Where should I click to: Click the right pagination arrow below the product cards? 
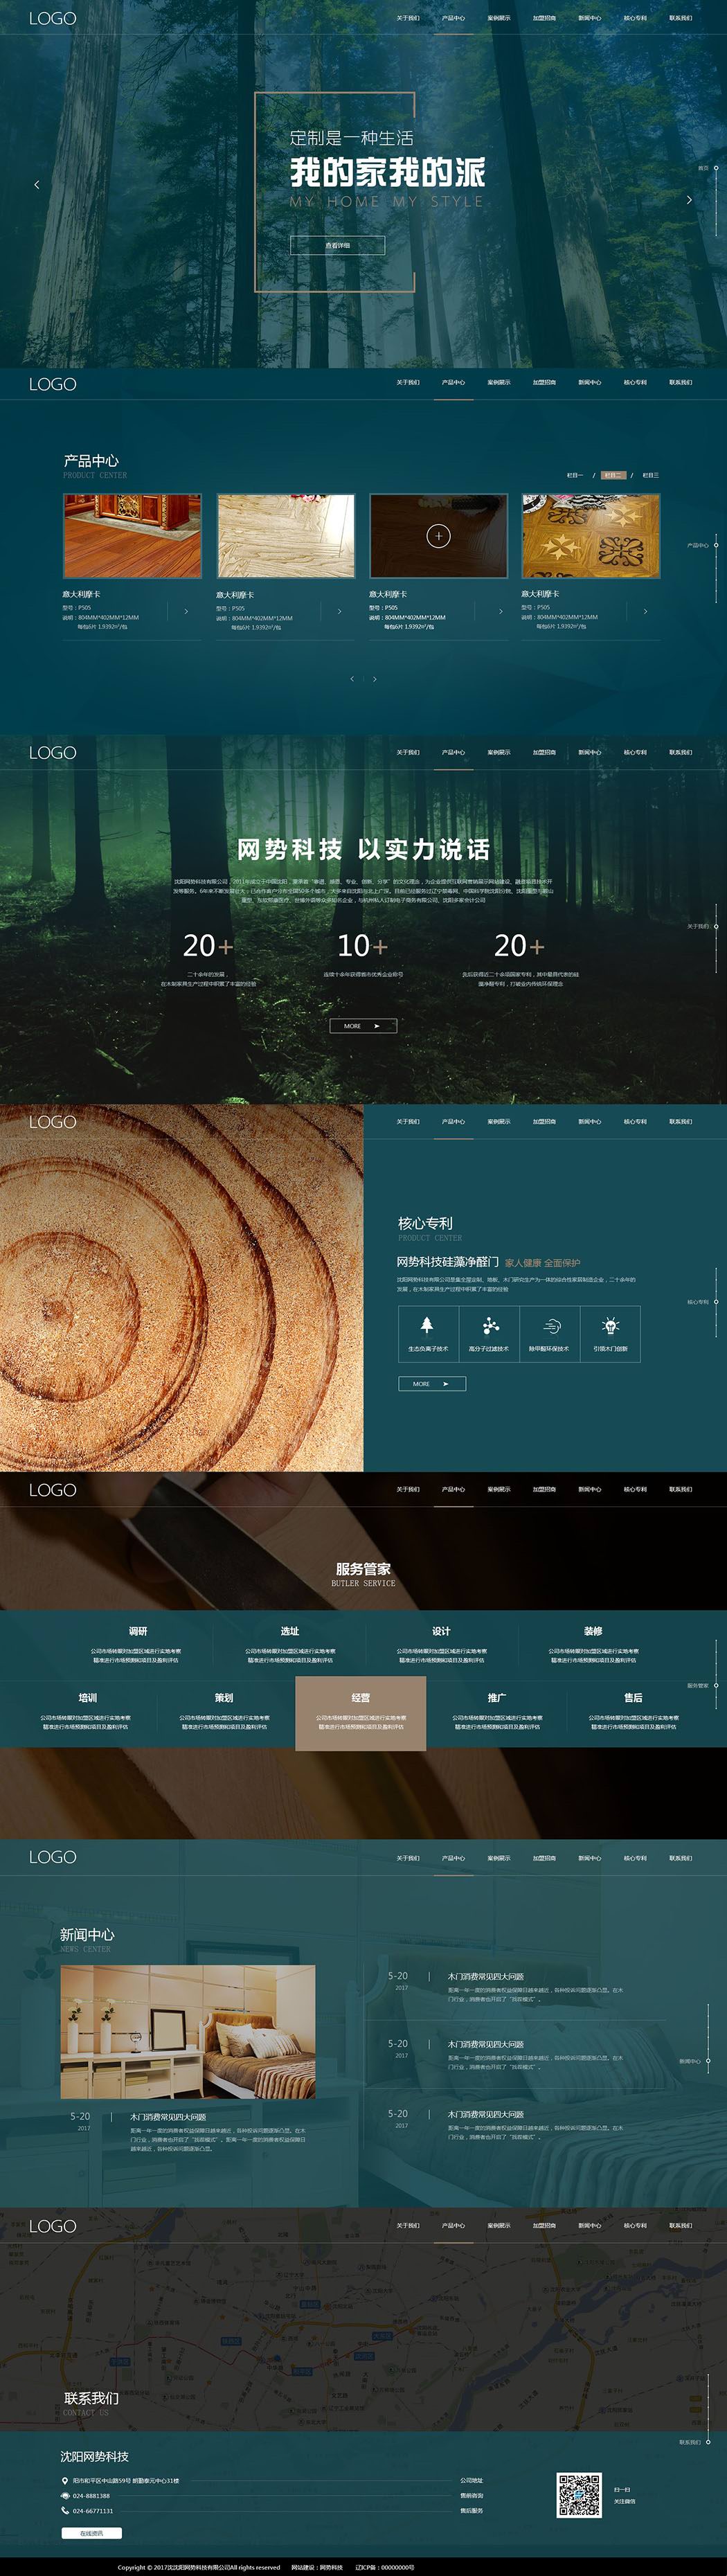pyautogui.click(x=375, y=679)
